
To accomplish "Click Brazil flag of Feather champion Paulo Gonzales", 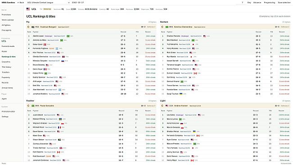I will 33,105.
